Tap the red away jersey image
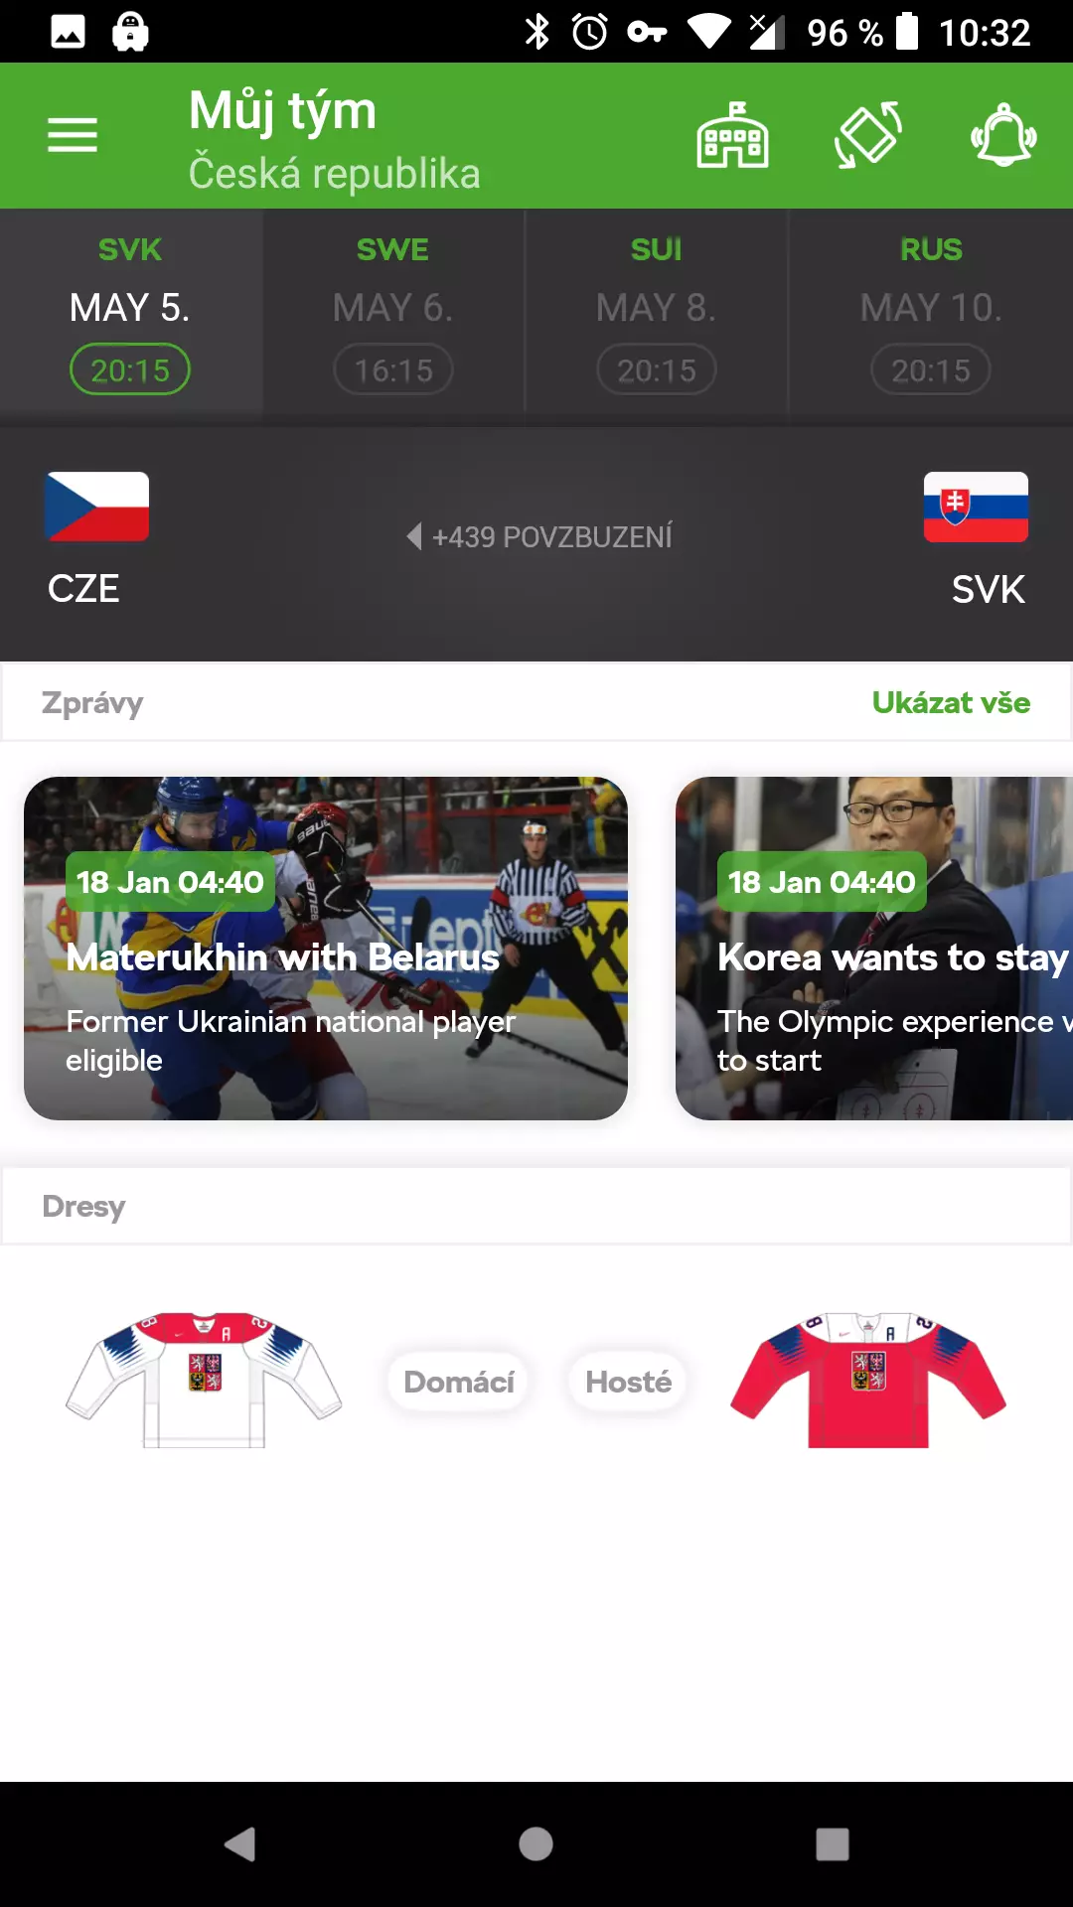Image resolution: width=1073 pixels, height=1907 pixels. pos(868,1380)
